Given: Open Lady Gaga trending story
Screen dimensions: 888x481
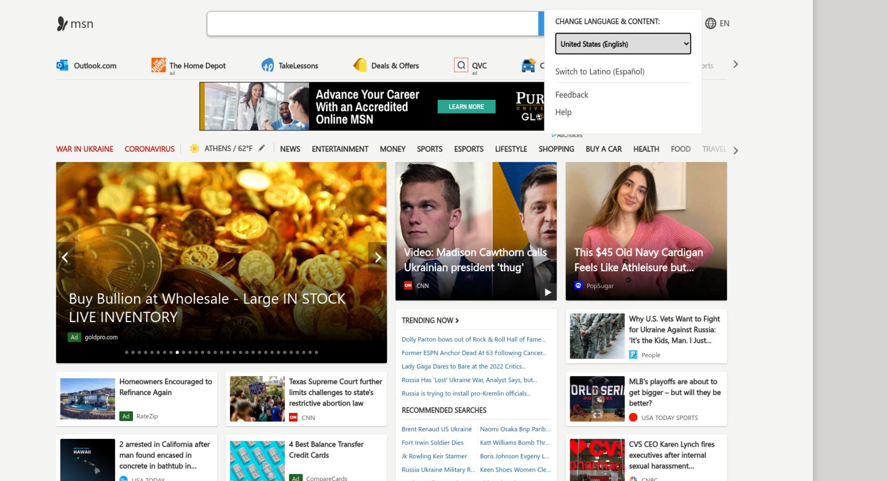Looking at the screenshot, I should [x=464, y=366].
